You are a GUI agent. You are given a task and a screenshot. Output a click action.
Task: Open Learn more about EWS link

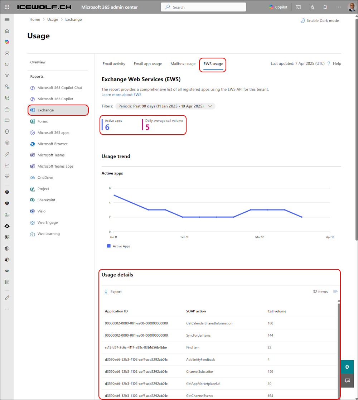[121, 95]
